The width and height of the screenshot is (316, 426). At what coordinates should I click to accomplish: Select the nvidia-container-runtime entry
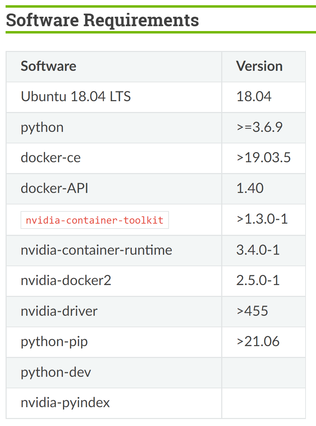(x=97, y=250)
